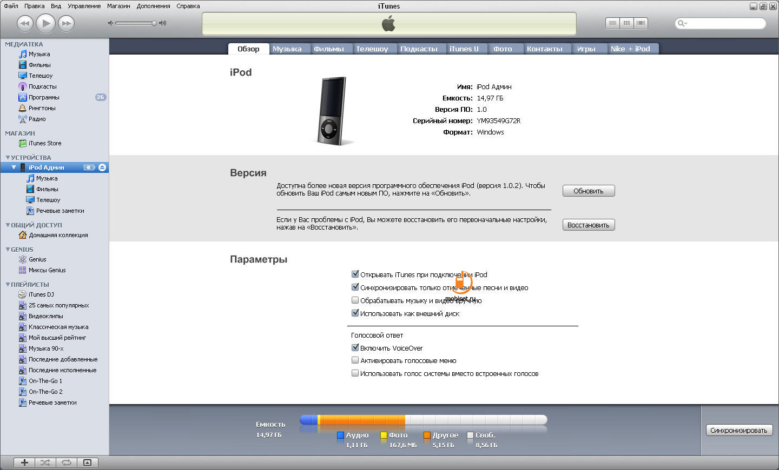
Task: Switch to list view
Action: 612,23
